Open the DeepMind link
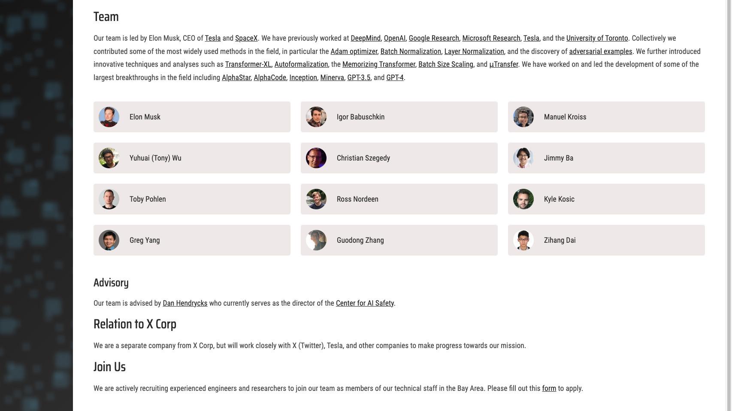 [x=365, y=38]
